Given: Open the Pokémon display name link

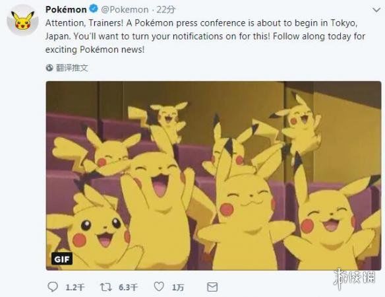Looking at the screenshot, I should click(66, 10).
